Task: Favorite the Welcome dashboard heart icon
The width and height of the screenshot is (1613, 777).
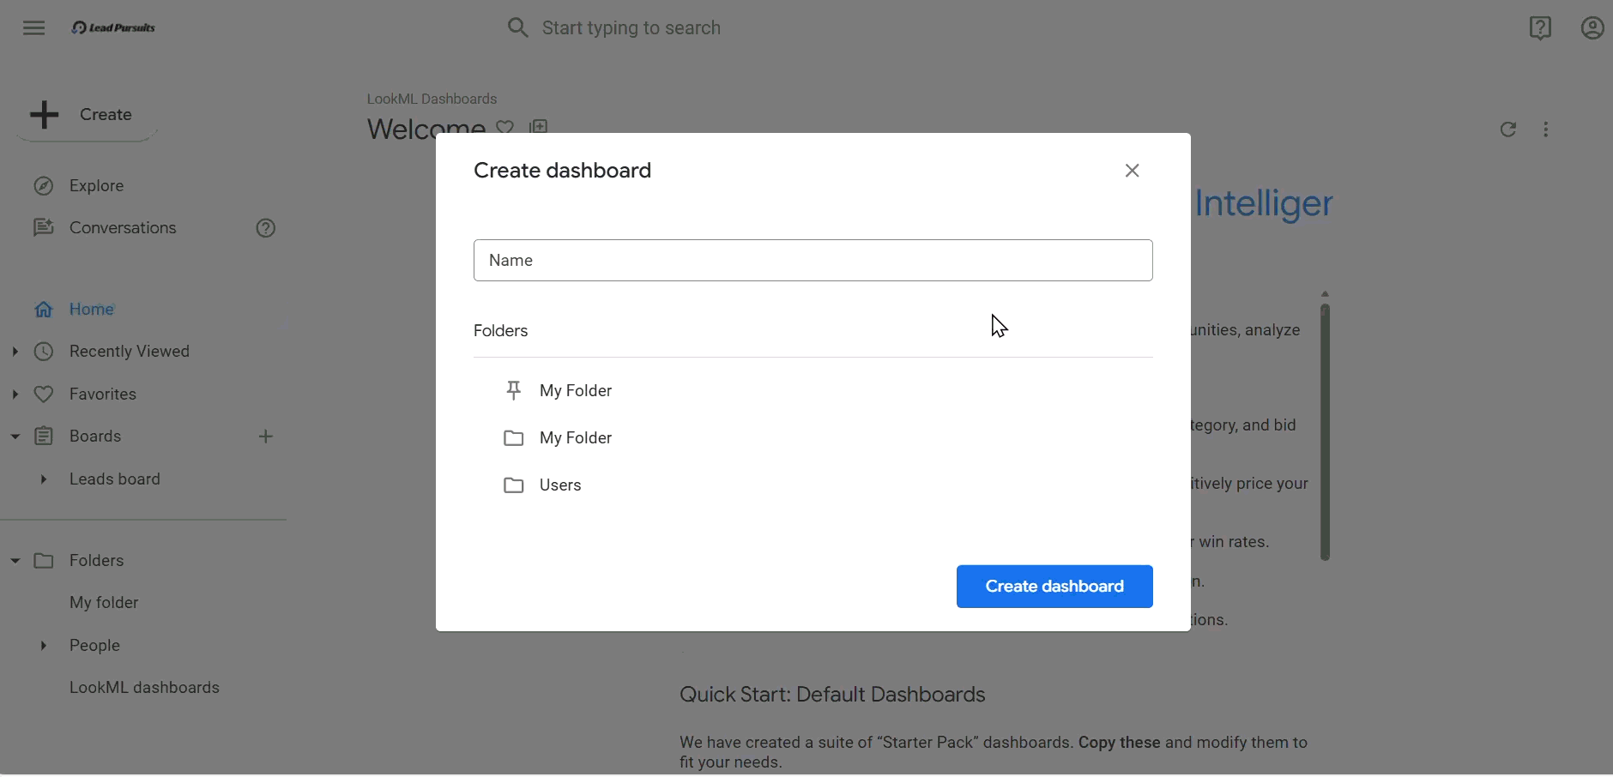Action: [x=505, y=127]
